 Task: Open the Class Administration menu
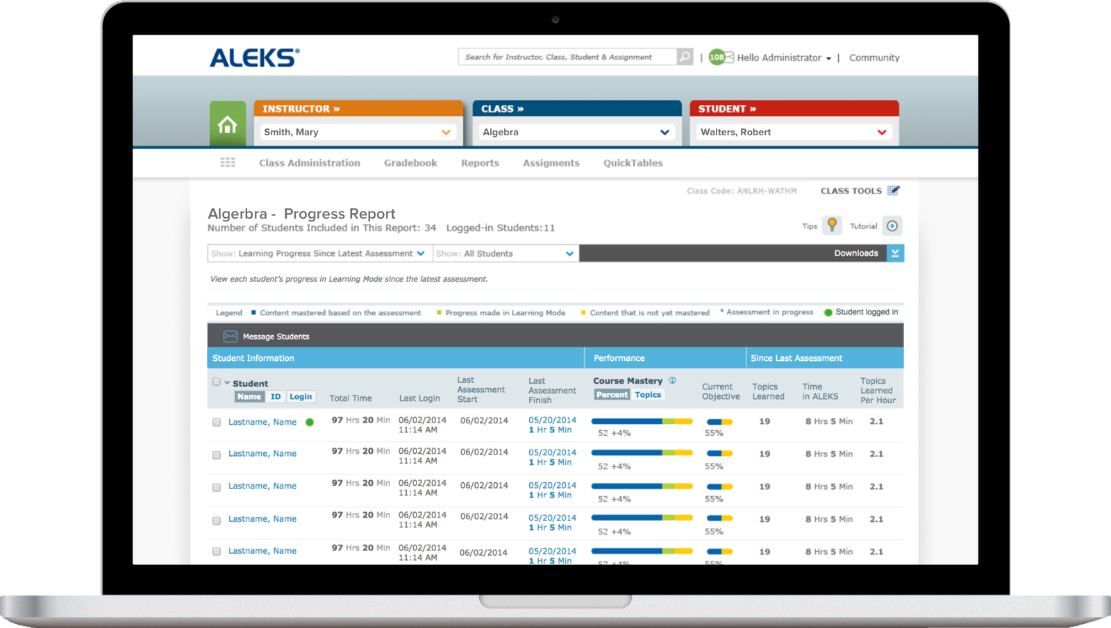[310, 163]
